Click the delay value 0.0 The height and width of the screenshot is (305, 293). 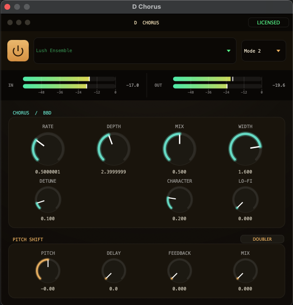pyautogui.click(x=114, y=288)
